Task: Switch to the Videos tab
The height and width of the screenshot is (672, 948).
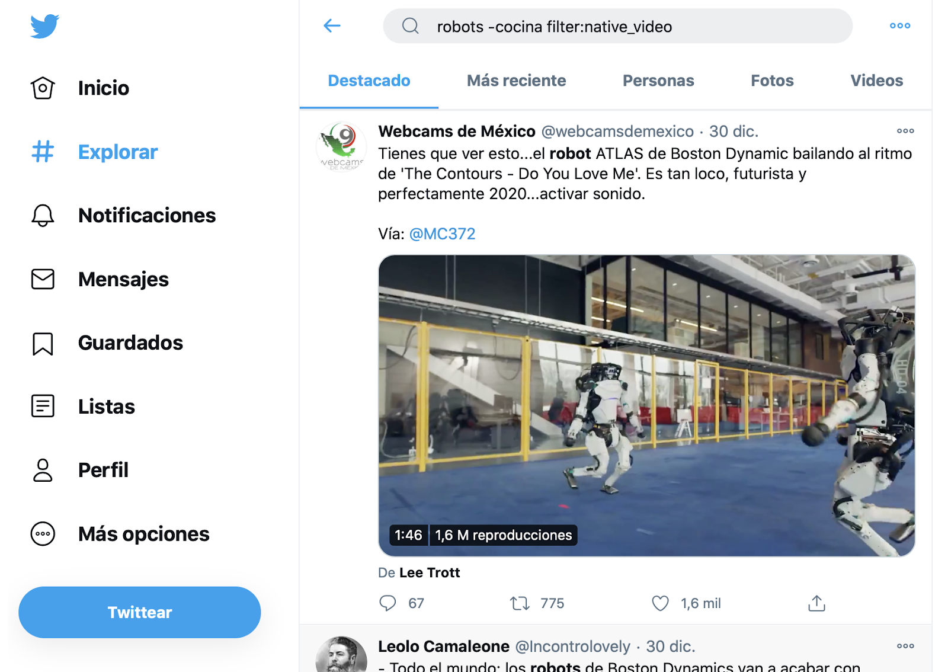Action: [876, 81]
